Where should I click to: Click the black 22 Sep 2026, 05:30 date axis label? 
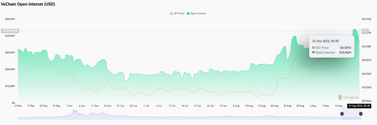[x=359, y=106]
